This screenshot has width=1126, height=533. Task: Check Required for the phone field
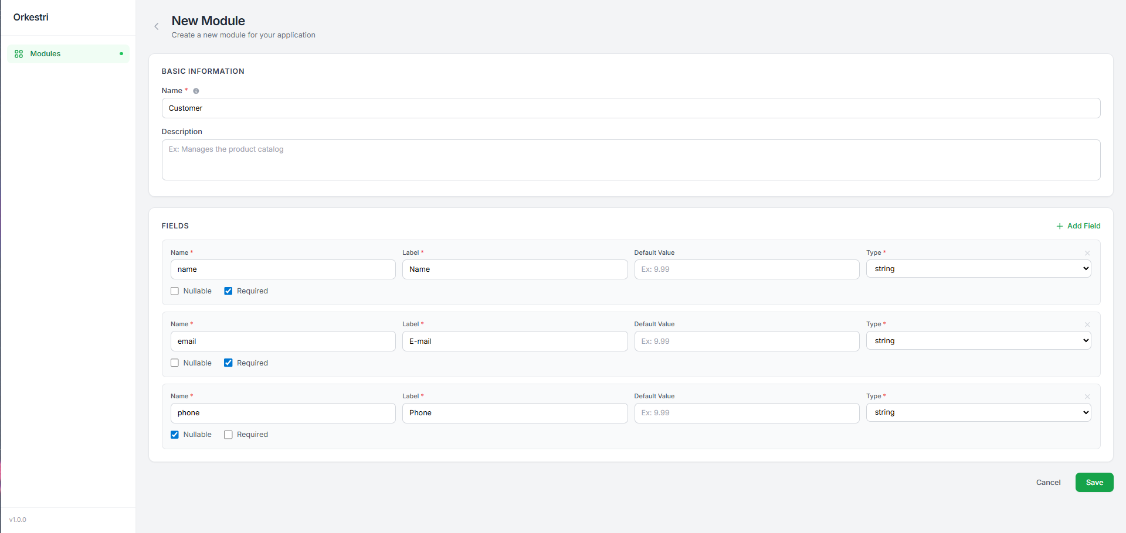pyautogui.click(x=228, y=435)
